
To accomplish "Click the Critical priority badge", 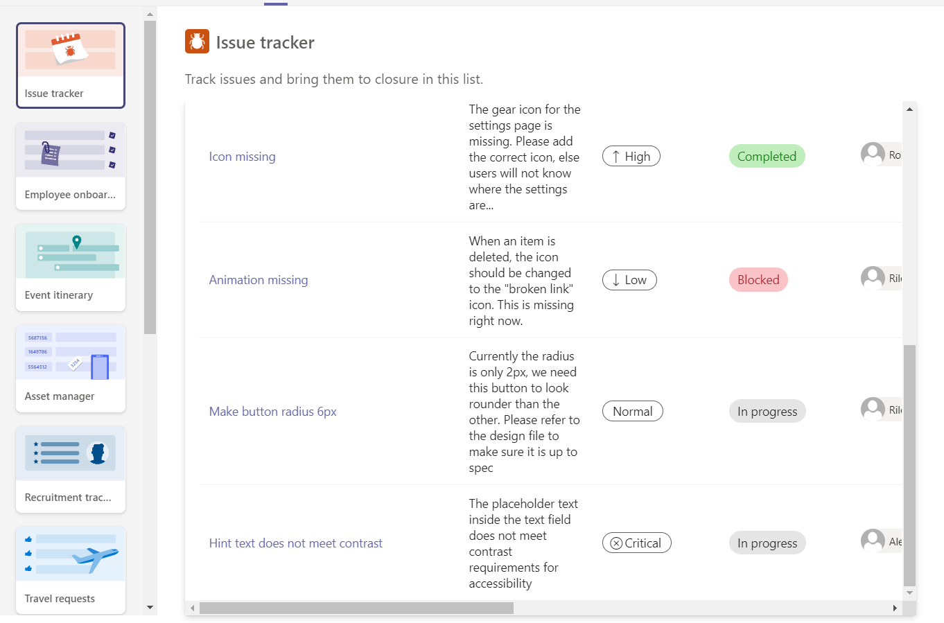I will click(x=636, y=543).
